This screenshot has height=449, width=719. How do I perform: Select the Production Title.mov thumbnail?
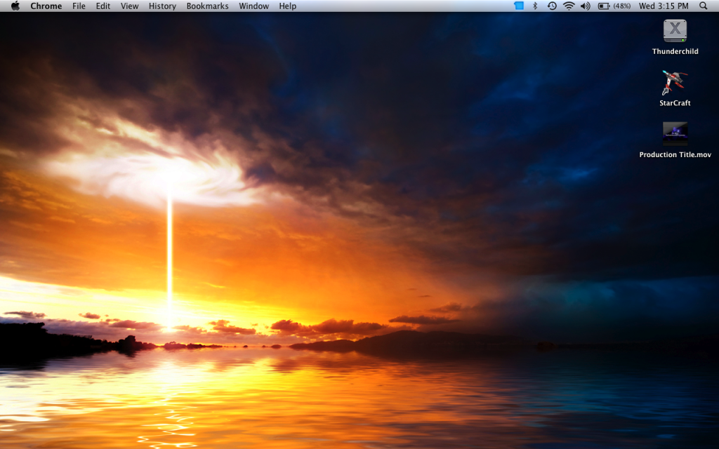click(675, 133)
